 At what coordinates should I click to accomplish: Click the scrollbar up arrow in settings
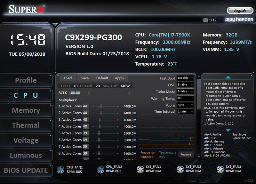point(199,76)
